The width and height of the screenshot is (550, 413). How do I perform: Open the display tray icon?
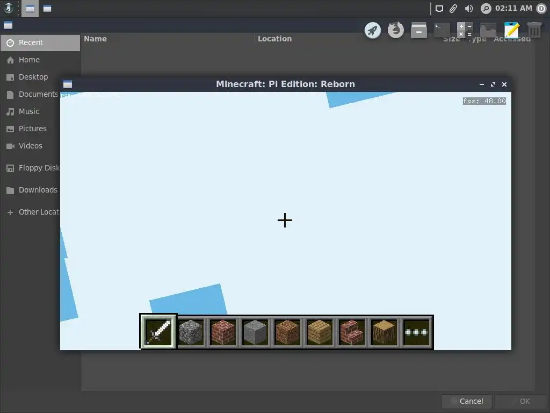click(x=439, y=9)
